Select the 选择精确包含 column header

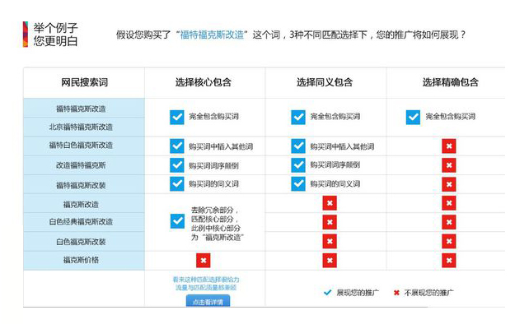click(x=451, y=82)
